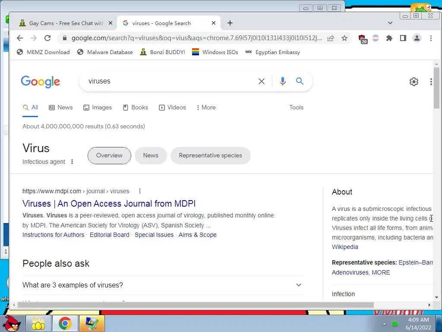Toggle the browser side panel
This screenshot has height=332, width=442.
click(x=403, y=38)
